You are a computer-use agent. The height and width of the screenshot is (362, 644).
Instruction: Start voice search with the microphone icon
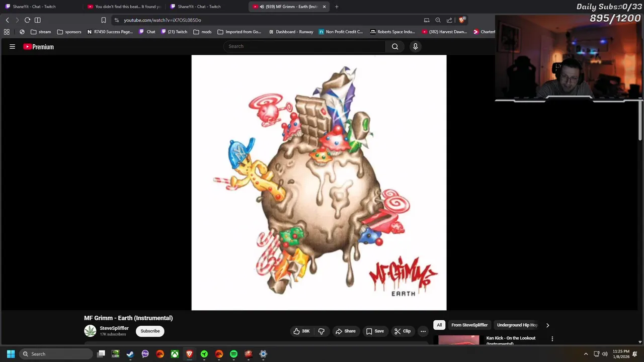(x=415, y=46)
